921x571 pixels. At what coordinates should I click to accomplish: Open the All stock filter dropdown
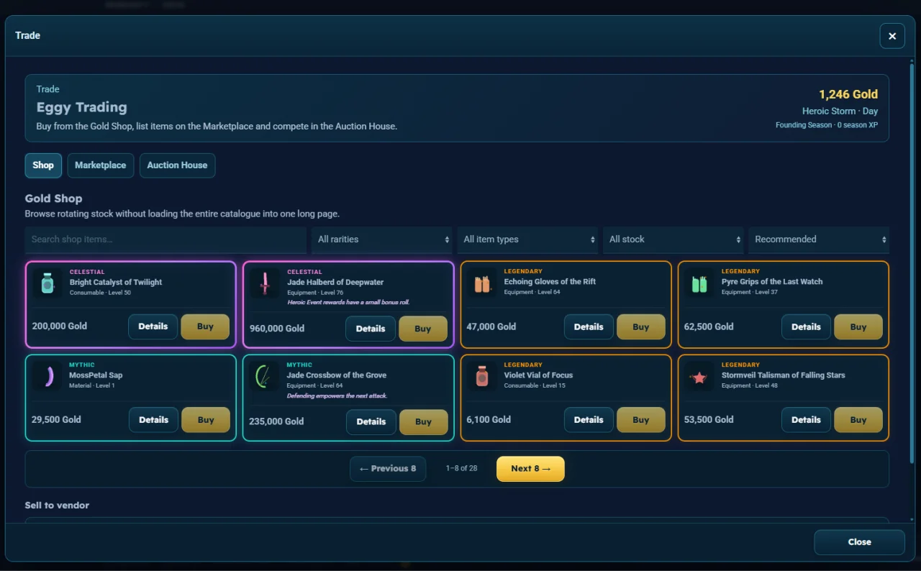(673, 239)
